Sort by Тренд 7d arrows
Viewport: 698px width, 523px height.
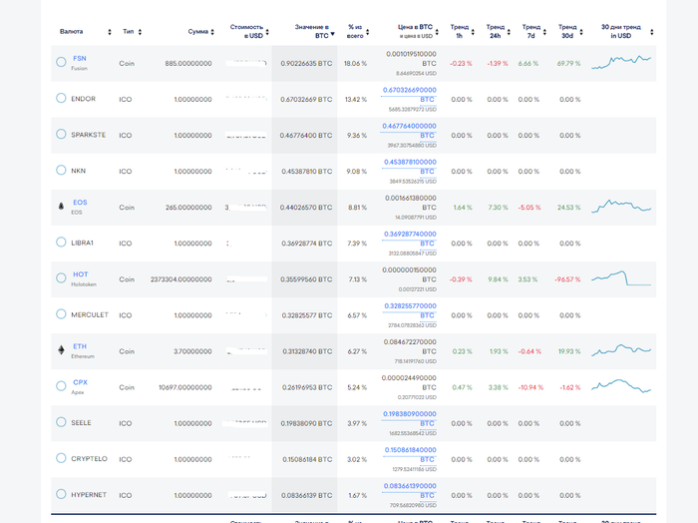click(x=544, y=32)
